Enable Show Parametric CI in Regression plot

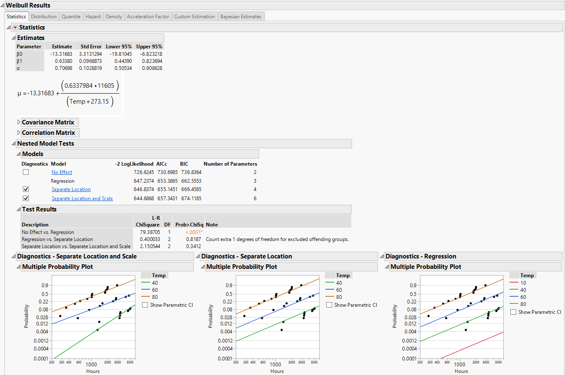pos(513,312)
